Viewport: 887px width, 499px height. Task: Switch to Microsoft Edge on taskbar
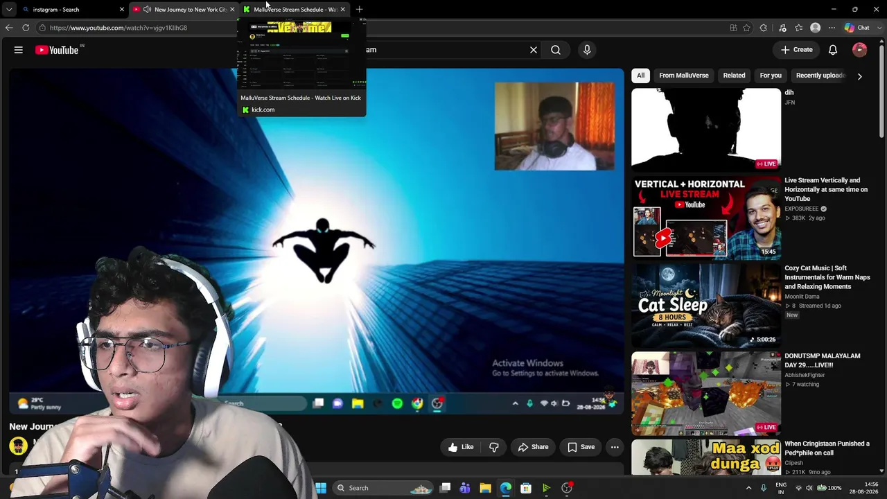point(506,488)
